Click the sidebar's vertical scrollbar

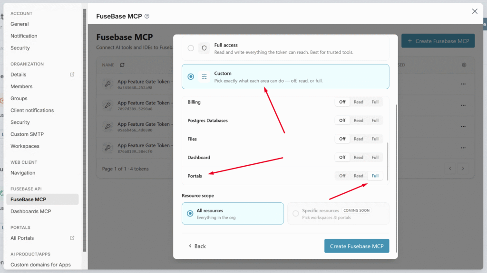(x=84, y=130)
